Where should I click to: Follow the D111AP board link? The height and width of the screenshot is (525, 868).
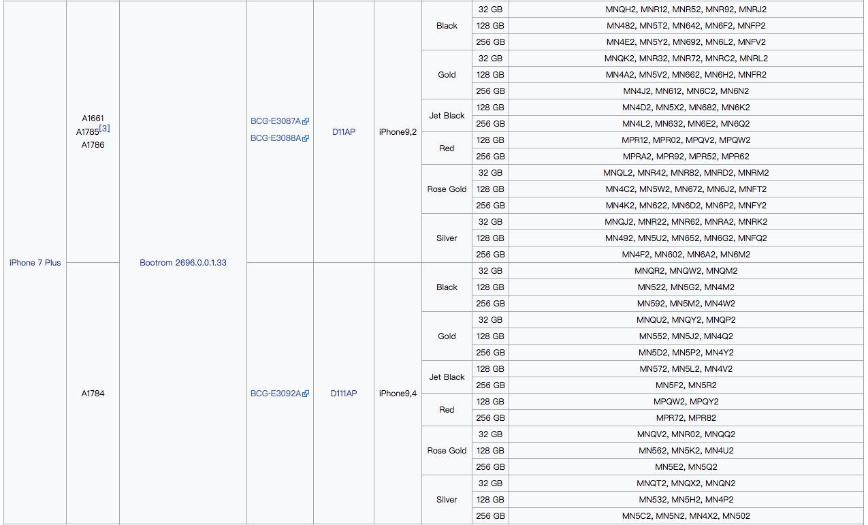(344, 394)
